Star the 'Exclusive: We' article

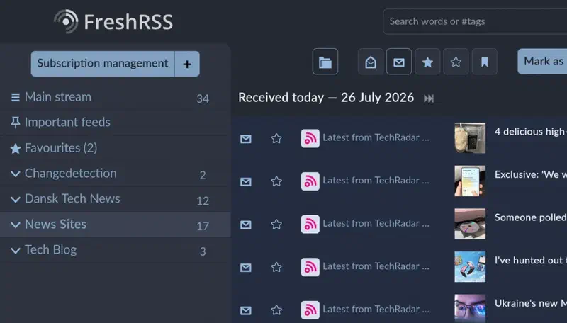point(276,181)
